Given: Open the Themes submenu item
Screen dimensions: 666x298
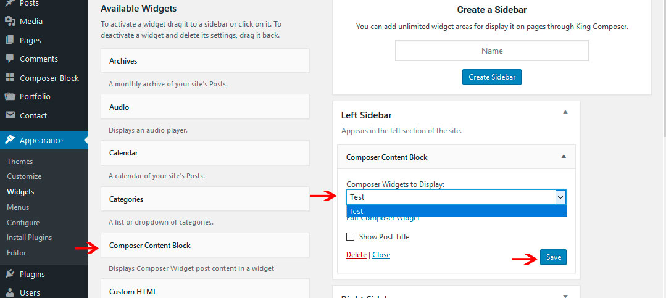Looking at the screenshot, I should click(20, 161).
